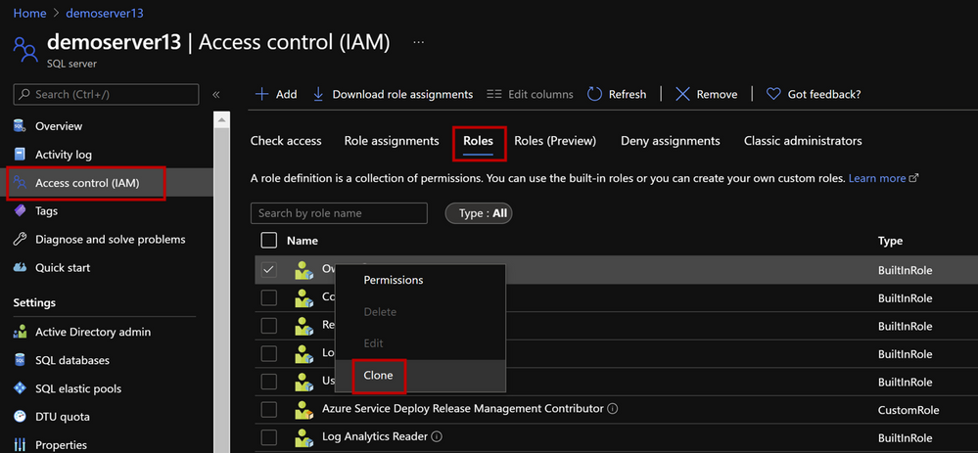The image size is (978, 453).
Task: Open the Type : All filter
Action: tap(479, 213)
